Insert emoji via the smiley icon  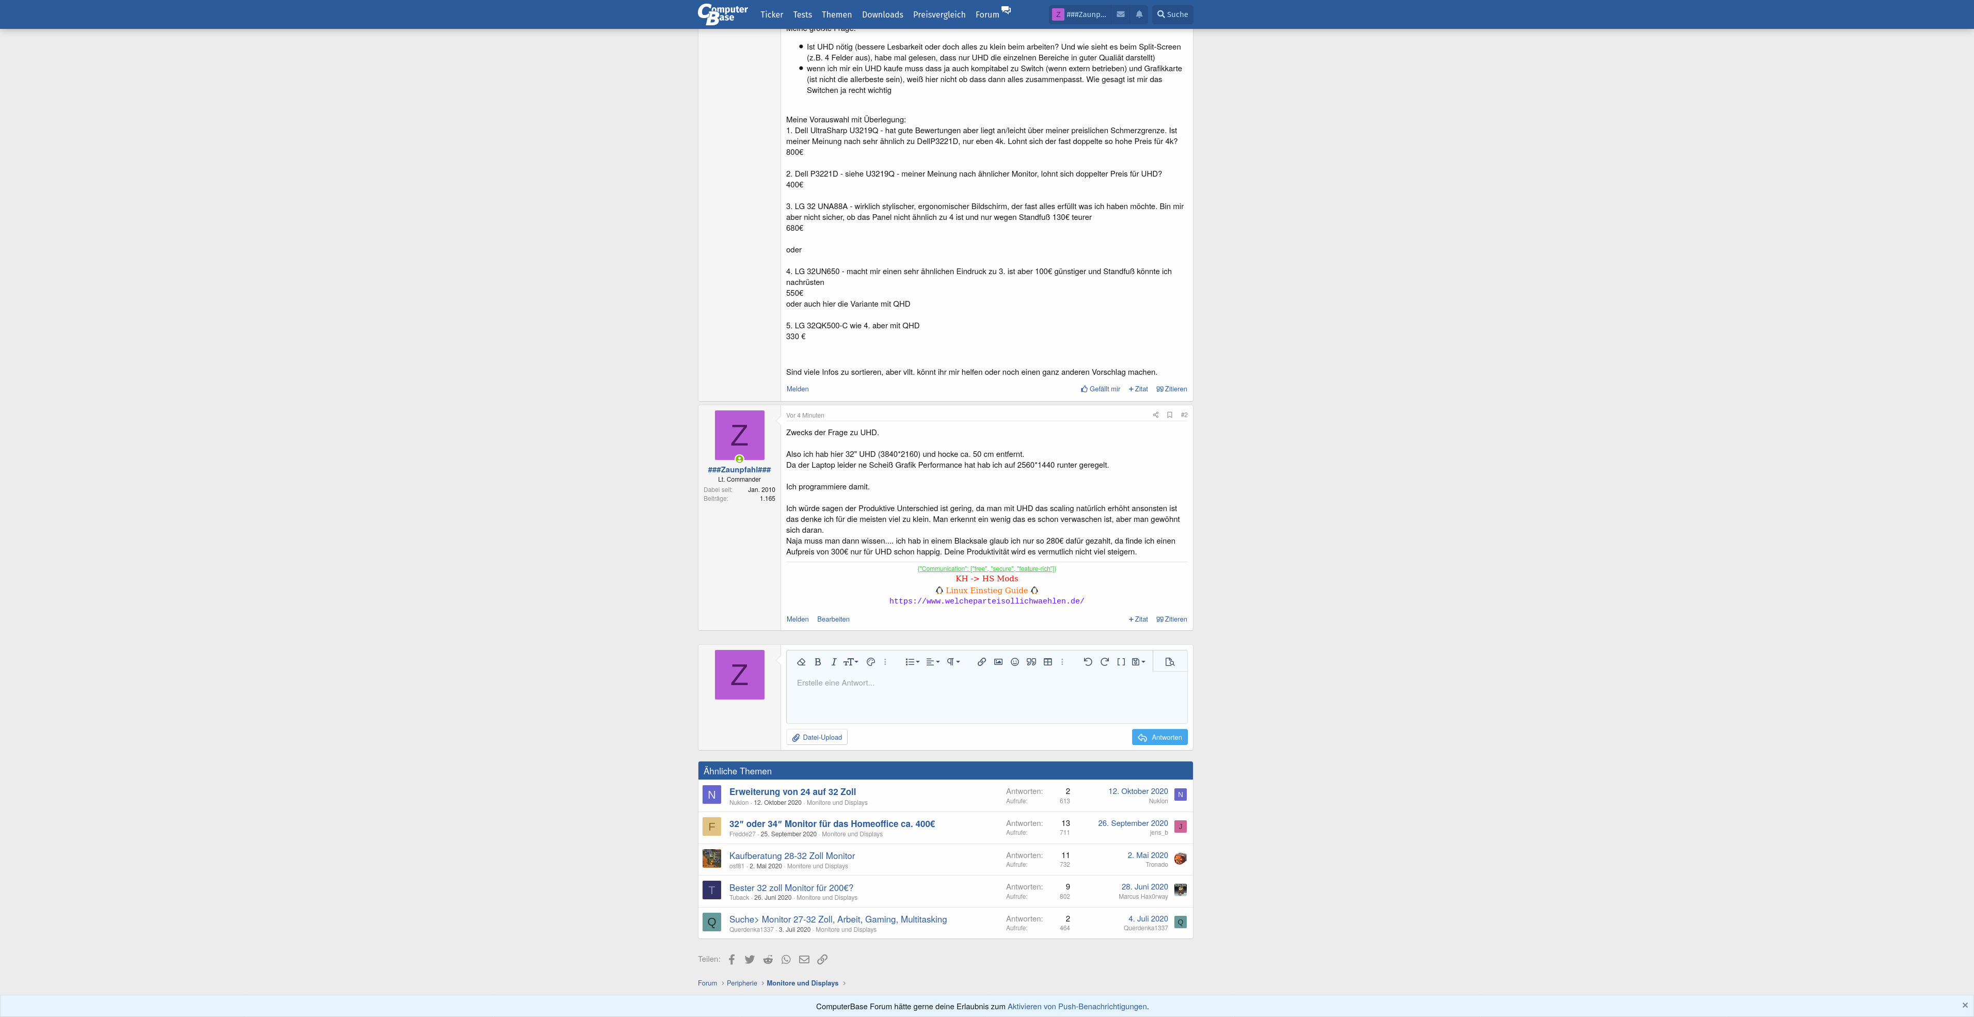[1014, 662]
